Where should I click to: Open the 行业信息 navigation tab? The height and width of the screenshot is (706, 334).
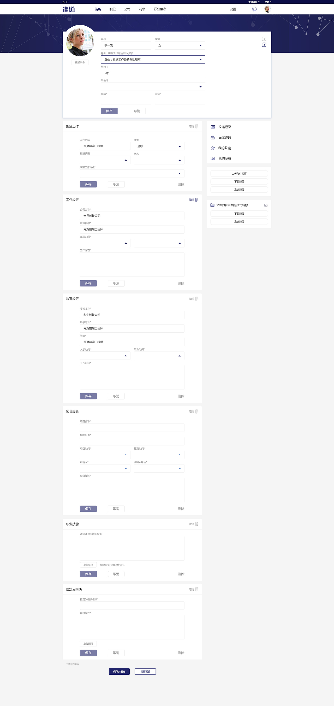160,9
